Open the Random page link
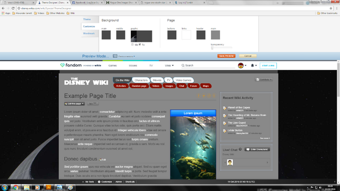The image size is (340, 191). 139,86
